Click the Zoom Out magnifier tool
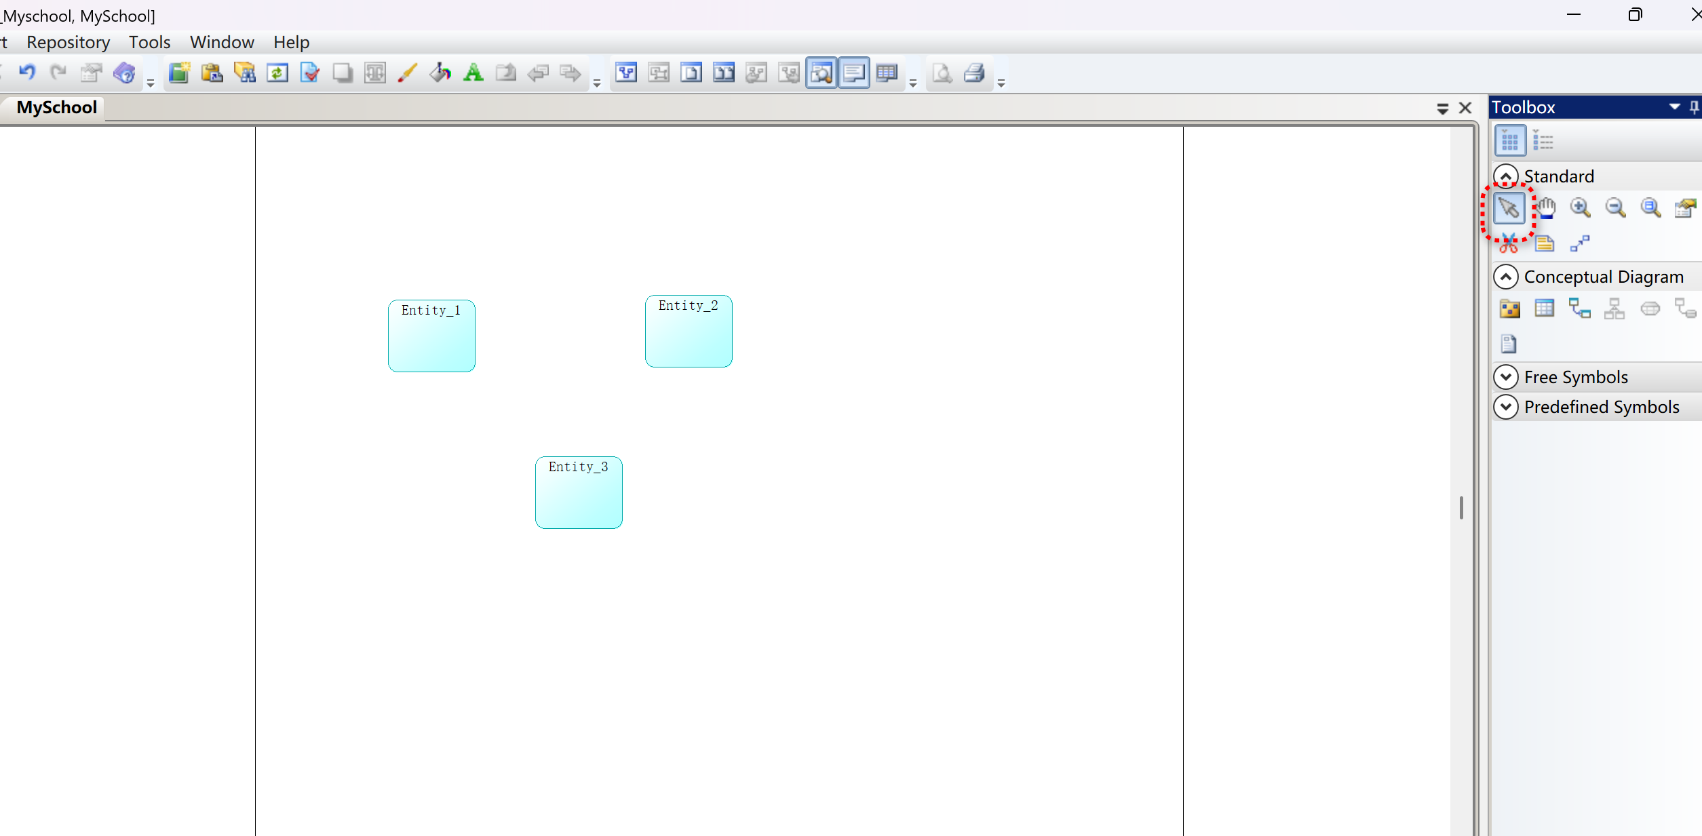The height and width of the screenshot is (836, 1702). [1615, 207]
